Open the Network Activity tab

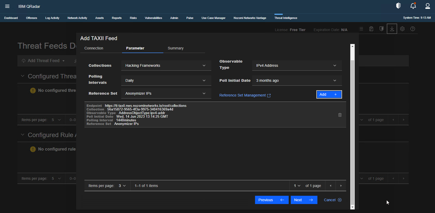click(77, 18)
